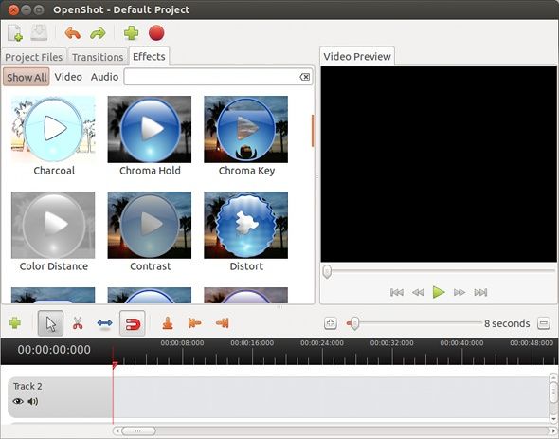Choose the Chroma Key effect
This screenshot has width=559, height=439.
pos(246,129)
